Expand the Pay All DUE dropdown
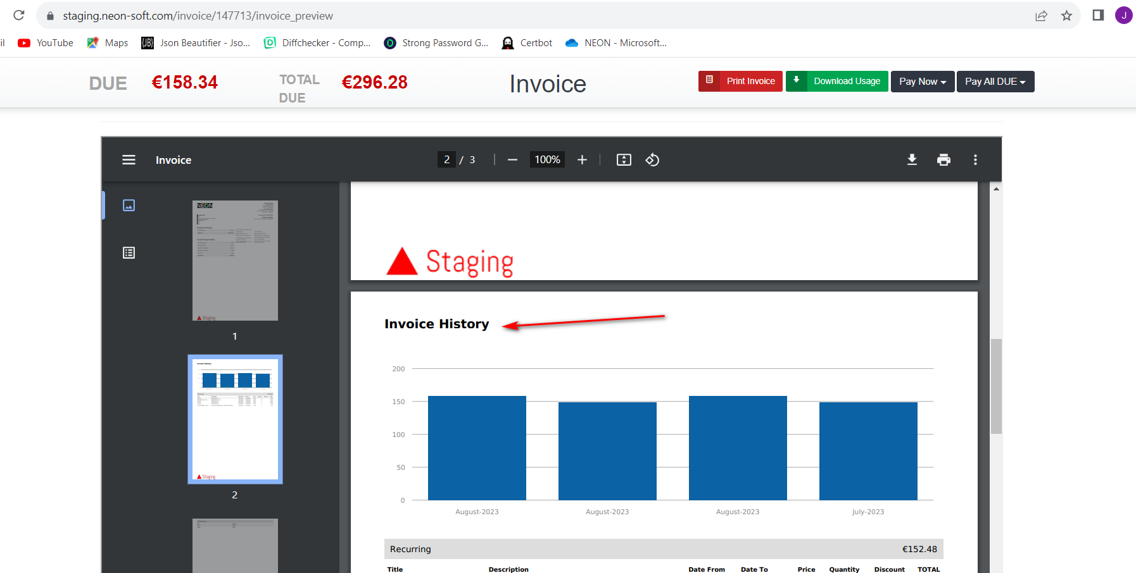1136x573 pixels. (995, 82)
